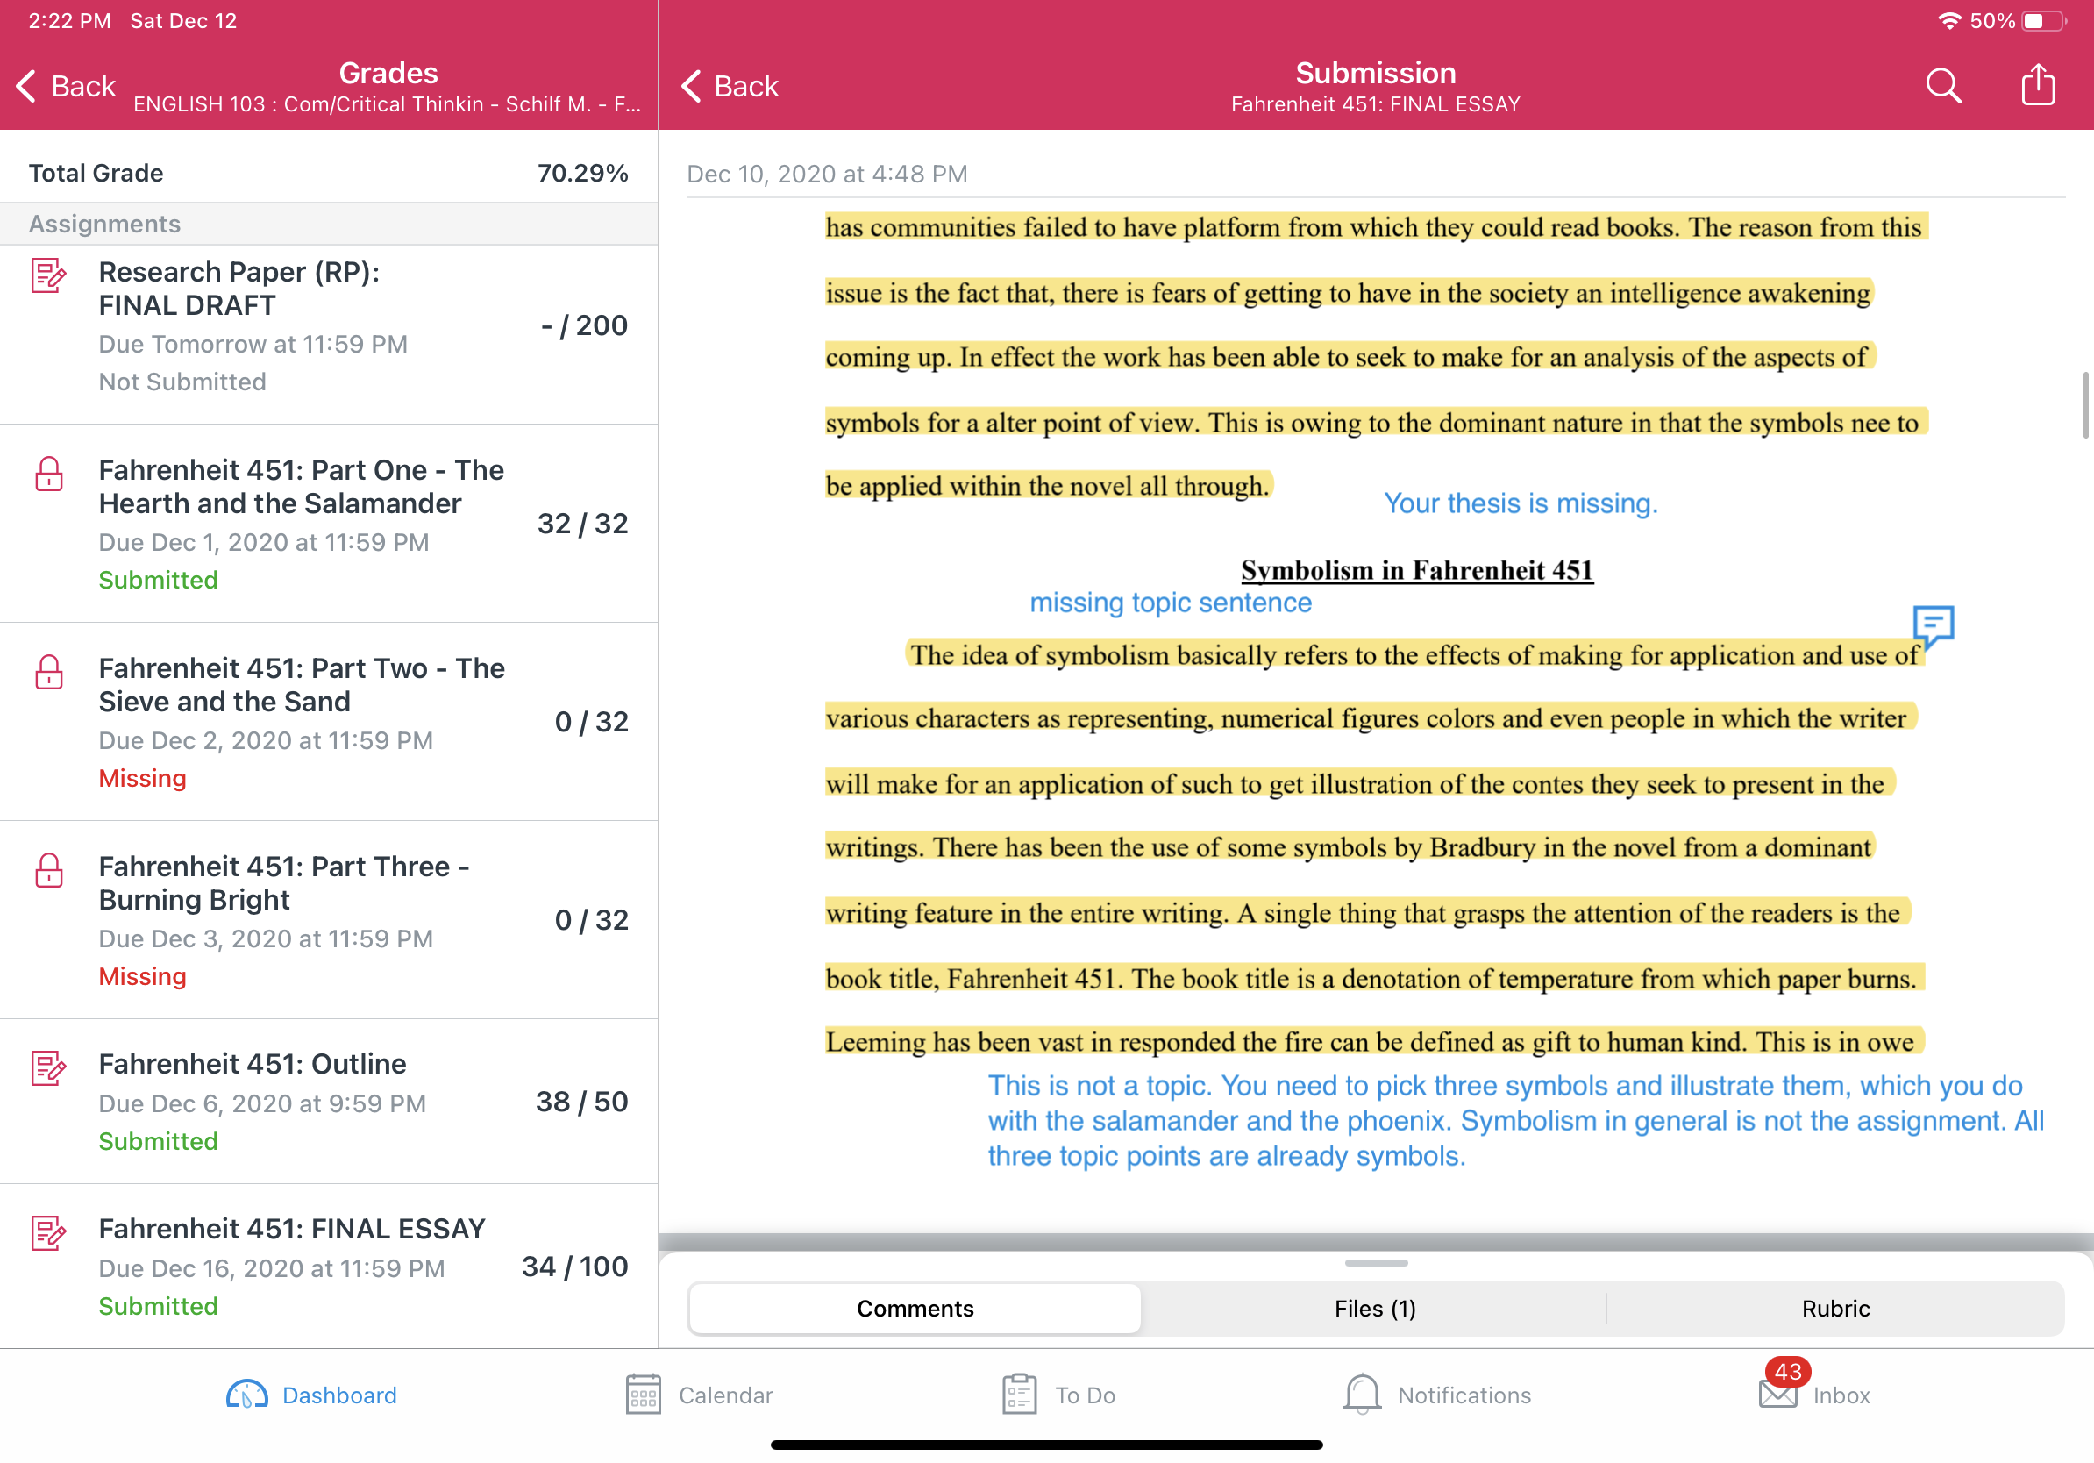
Task: Click the Submitted status under Outline
Action: (158, 1141)
